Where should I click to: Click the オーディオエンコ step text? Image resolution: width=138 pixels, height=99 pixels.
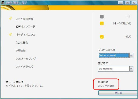pos(25,34)
